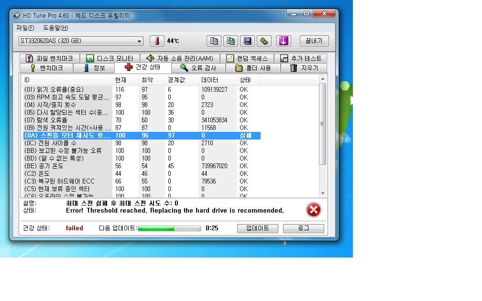Click the 0:25 countdown timer
The height and width of the screenshot is (301, 482).
pyautogui.click(x=212, y=228)
